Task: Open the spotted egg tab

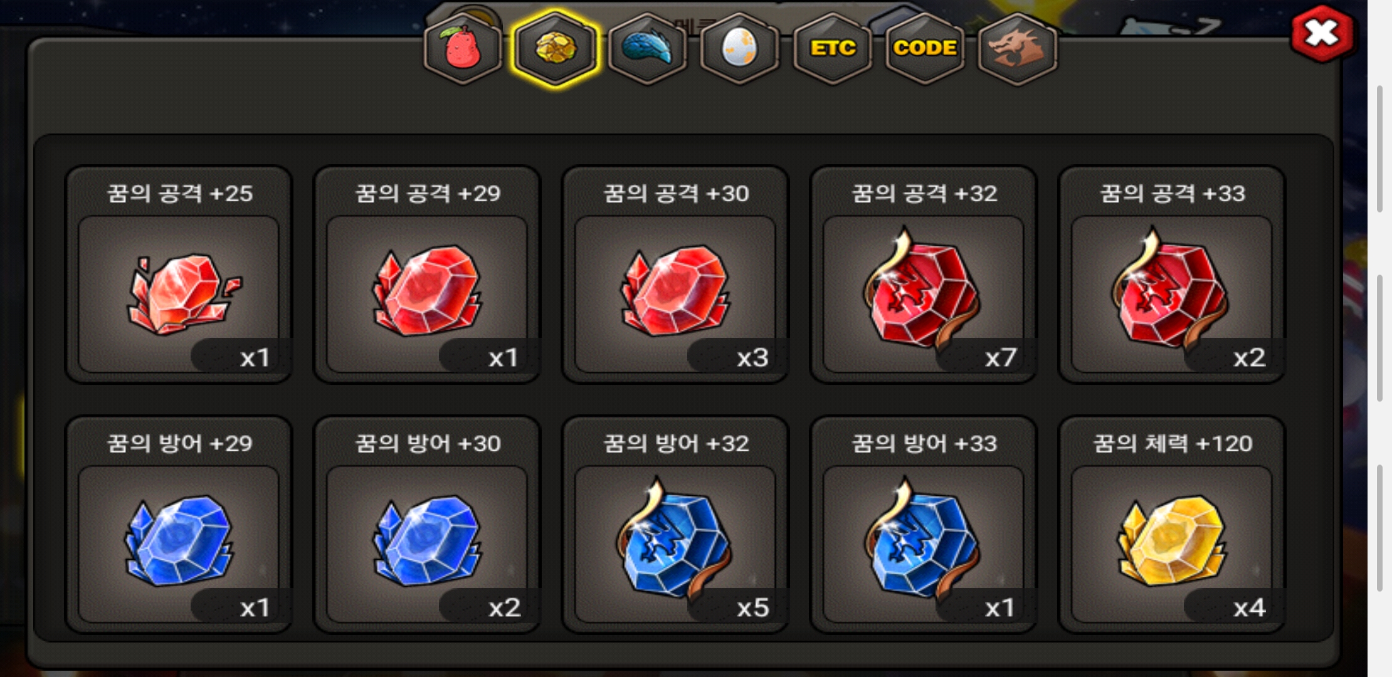Action: 740,49
